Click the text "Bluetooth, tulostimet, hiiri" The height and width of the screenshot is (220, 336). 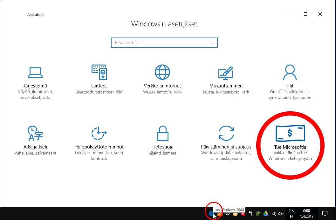point(99,92)
